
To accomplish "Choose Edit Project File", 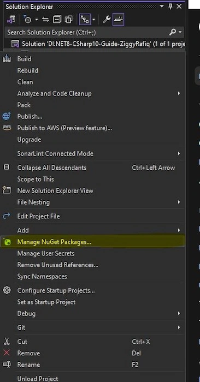I will pos(38,216).
